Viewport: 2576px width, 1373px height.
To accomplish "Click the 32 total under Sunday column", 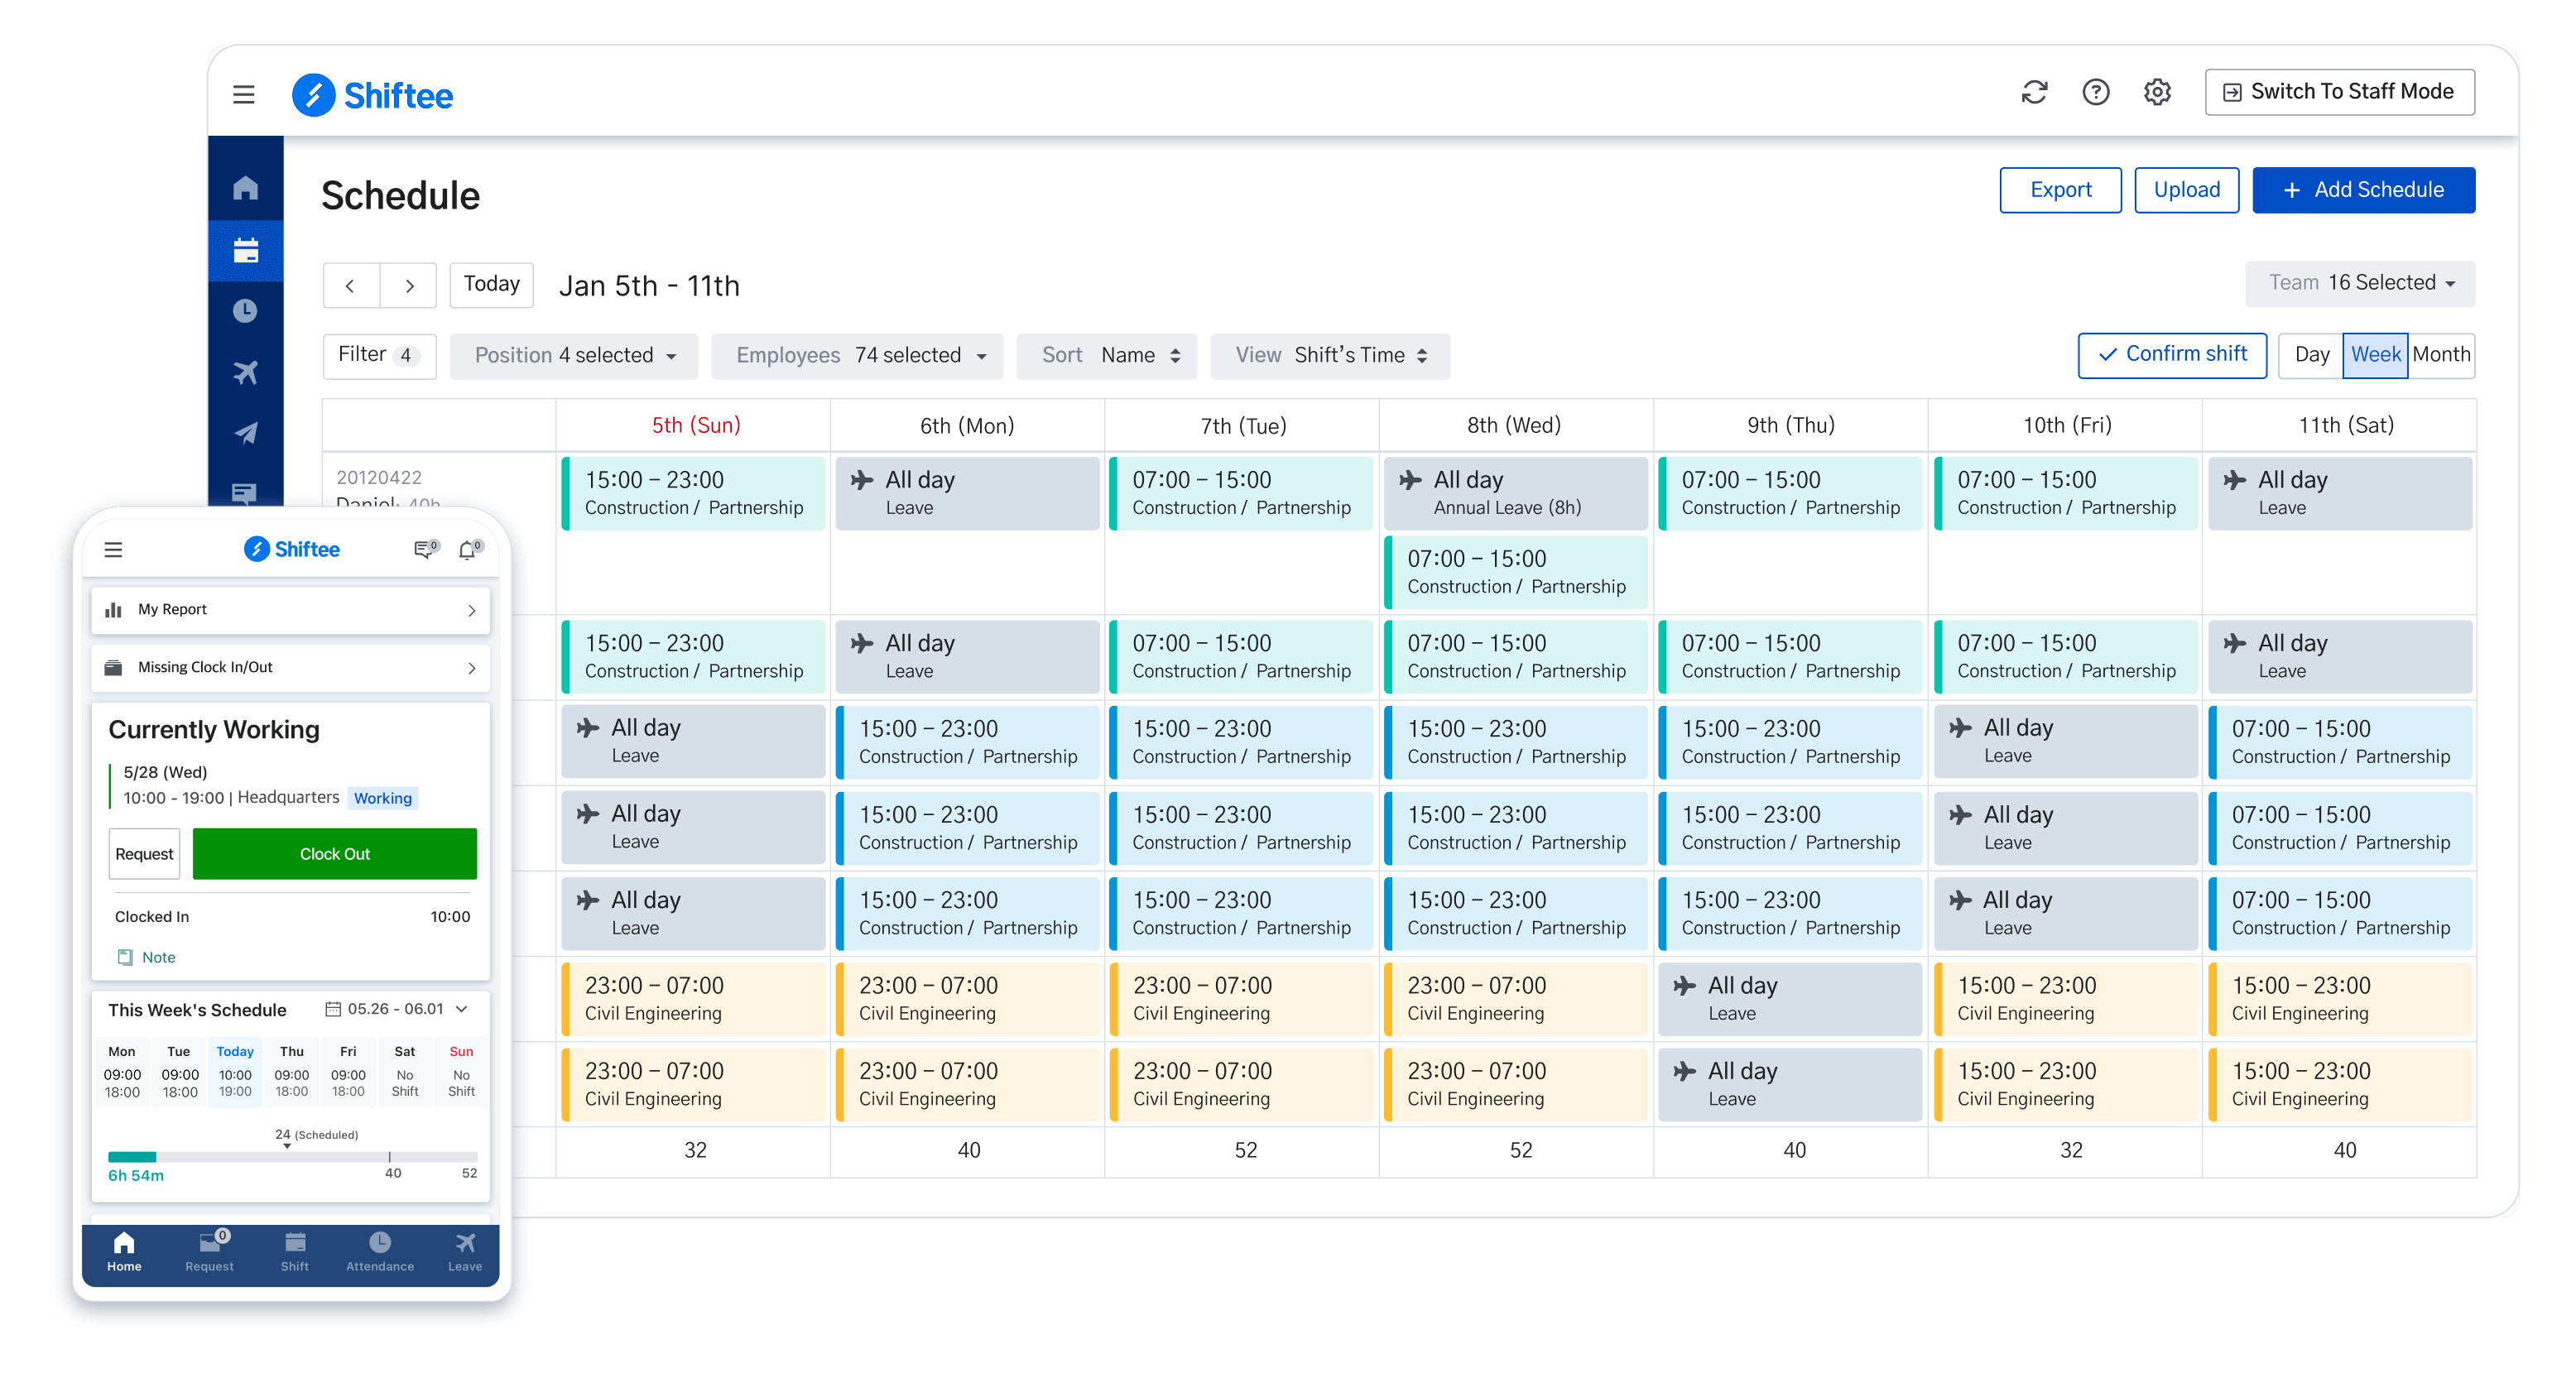I will tap(695, 1151).
